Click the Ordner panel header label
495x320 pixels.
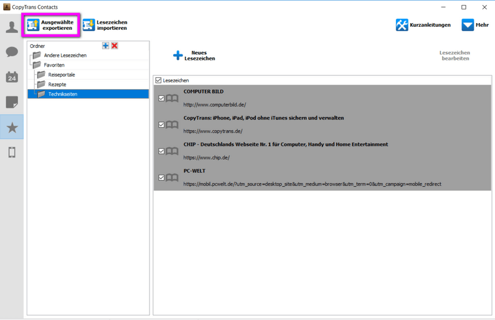(x=37, y=46)
